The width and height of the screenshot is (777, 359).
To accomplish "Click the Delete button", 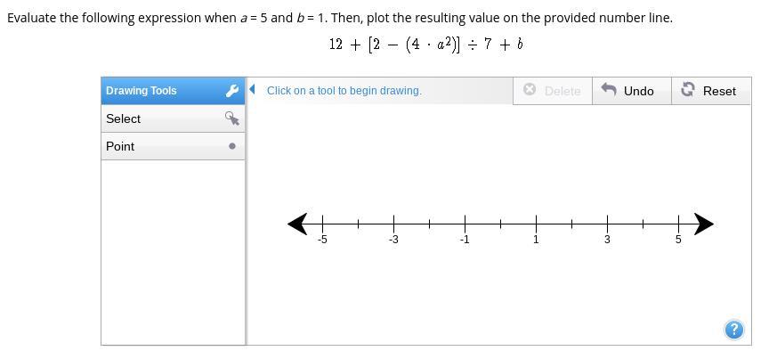I will pos(552,91).
